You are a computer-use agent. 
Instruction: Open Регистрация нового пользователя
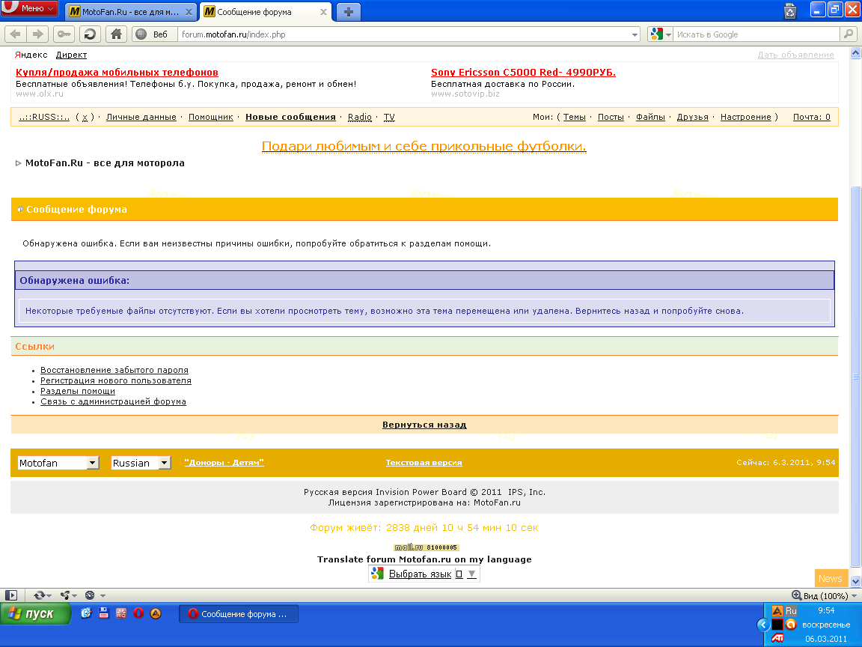point(115,380)
